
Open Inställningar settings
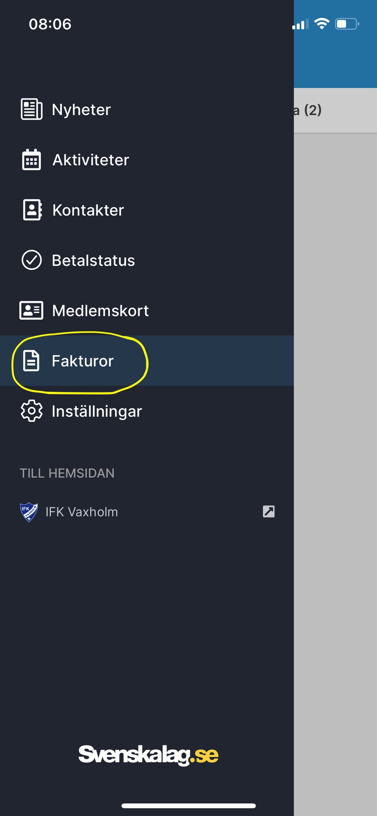tap(147, 411)
